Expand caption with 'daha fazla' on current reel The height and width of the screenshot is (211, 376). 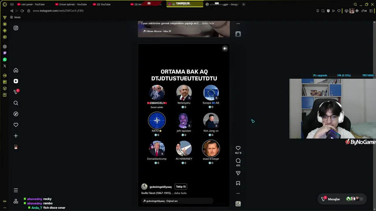180,193
